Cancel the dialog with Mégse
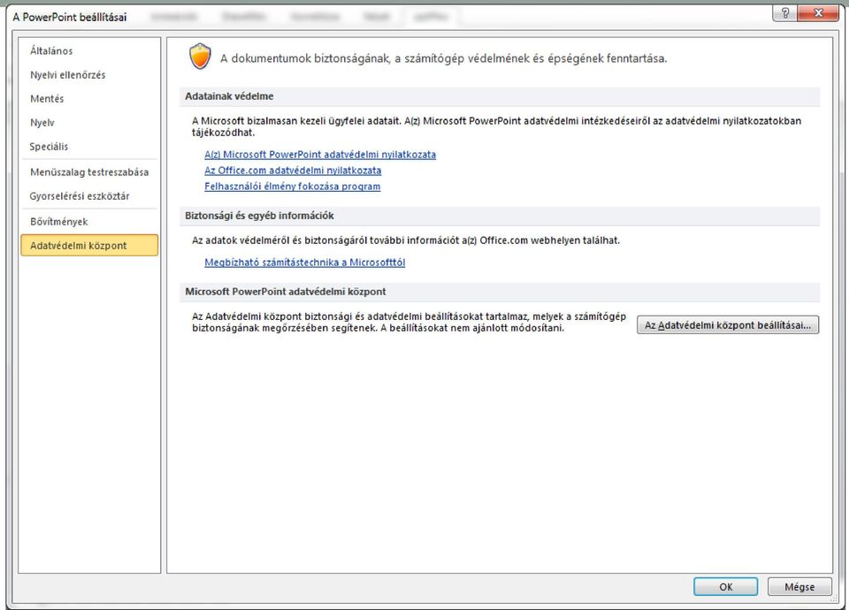 [x=799, y=587]
